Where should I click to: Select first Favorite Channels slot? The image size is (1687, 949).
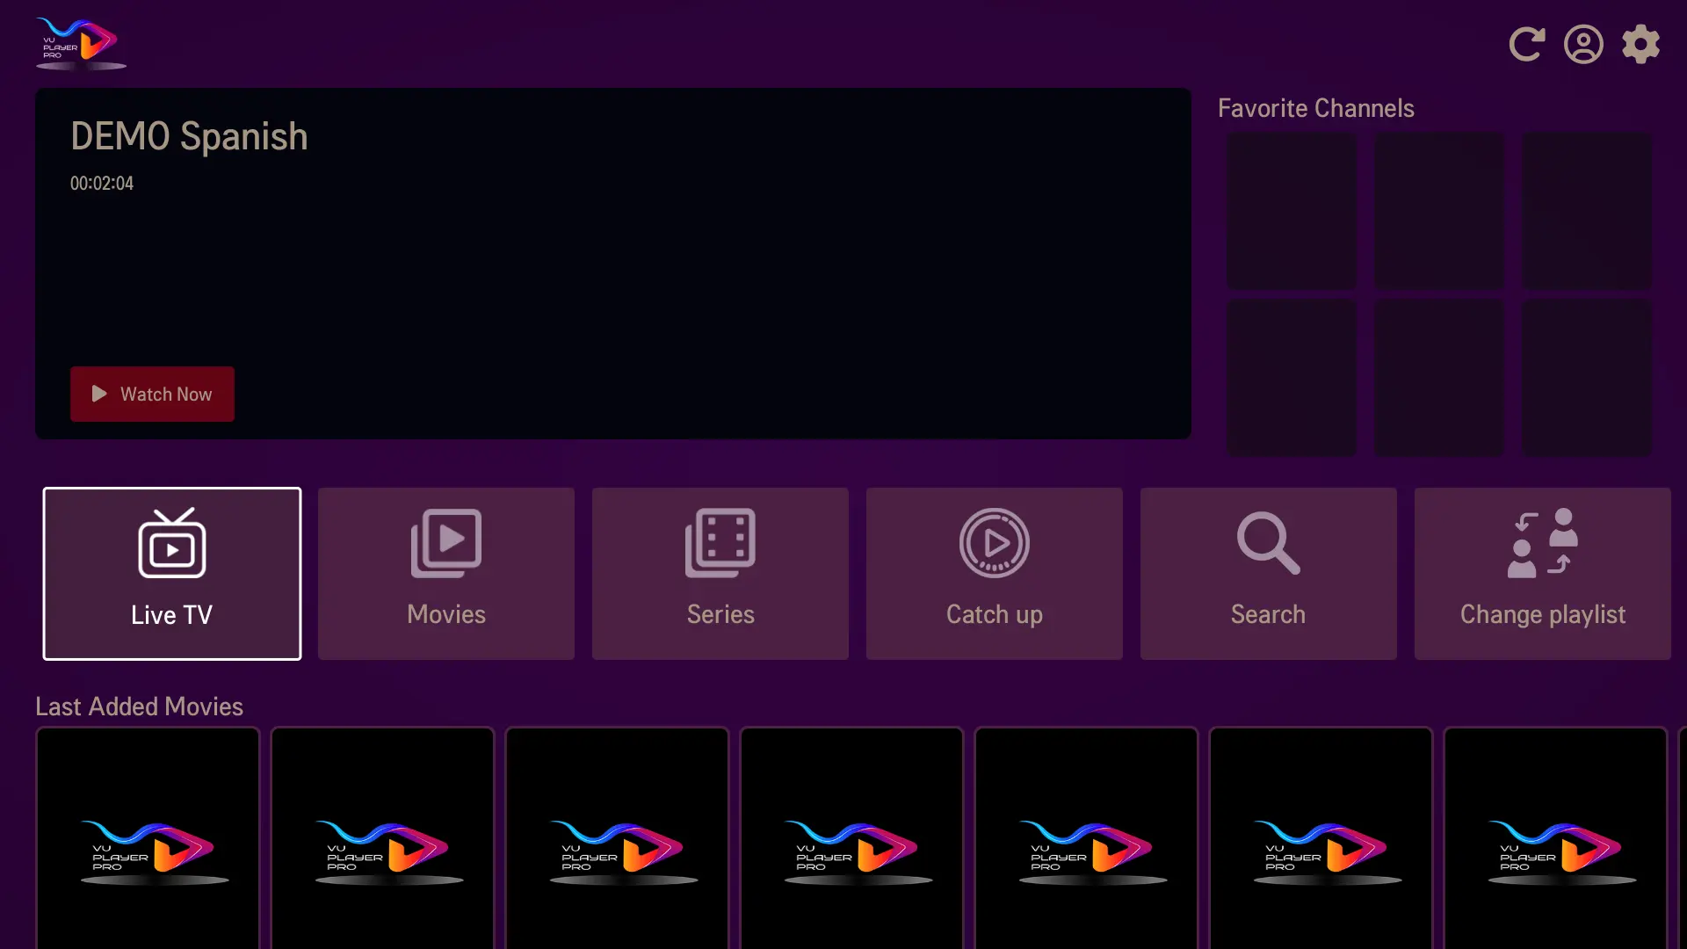(1291, 211)
